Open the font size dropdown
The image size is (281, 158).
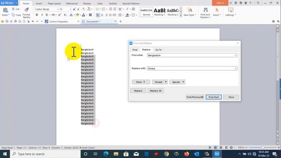(70, 9)
